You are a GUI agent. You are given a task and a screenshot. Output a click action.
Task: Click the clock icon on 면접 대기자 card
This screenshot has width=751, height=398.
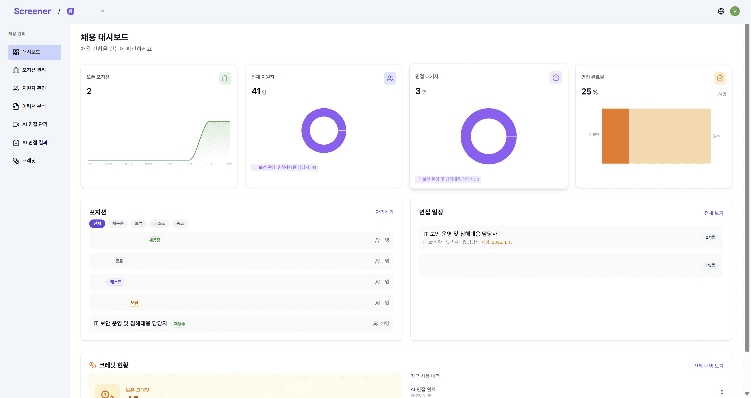click(555, 77)
